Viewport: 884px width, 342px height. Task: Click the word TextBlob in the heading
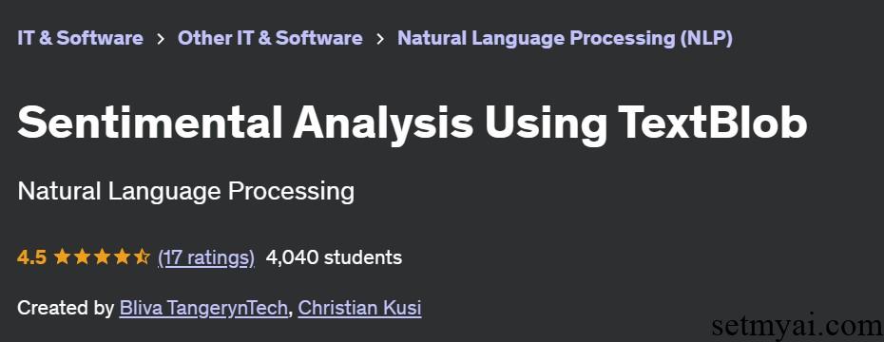coord(713,123)
